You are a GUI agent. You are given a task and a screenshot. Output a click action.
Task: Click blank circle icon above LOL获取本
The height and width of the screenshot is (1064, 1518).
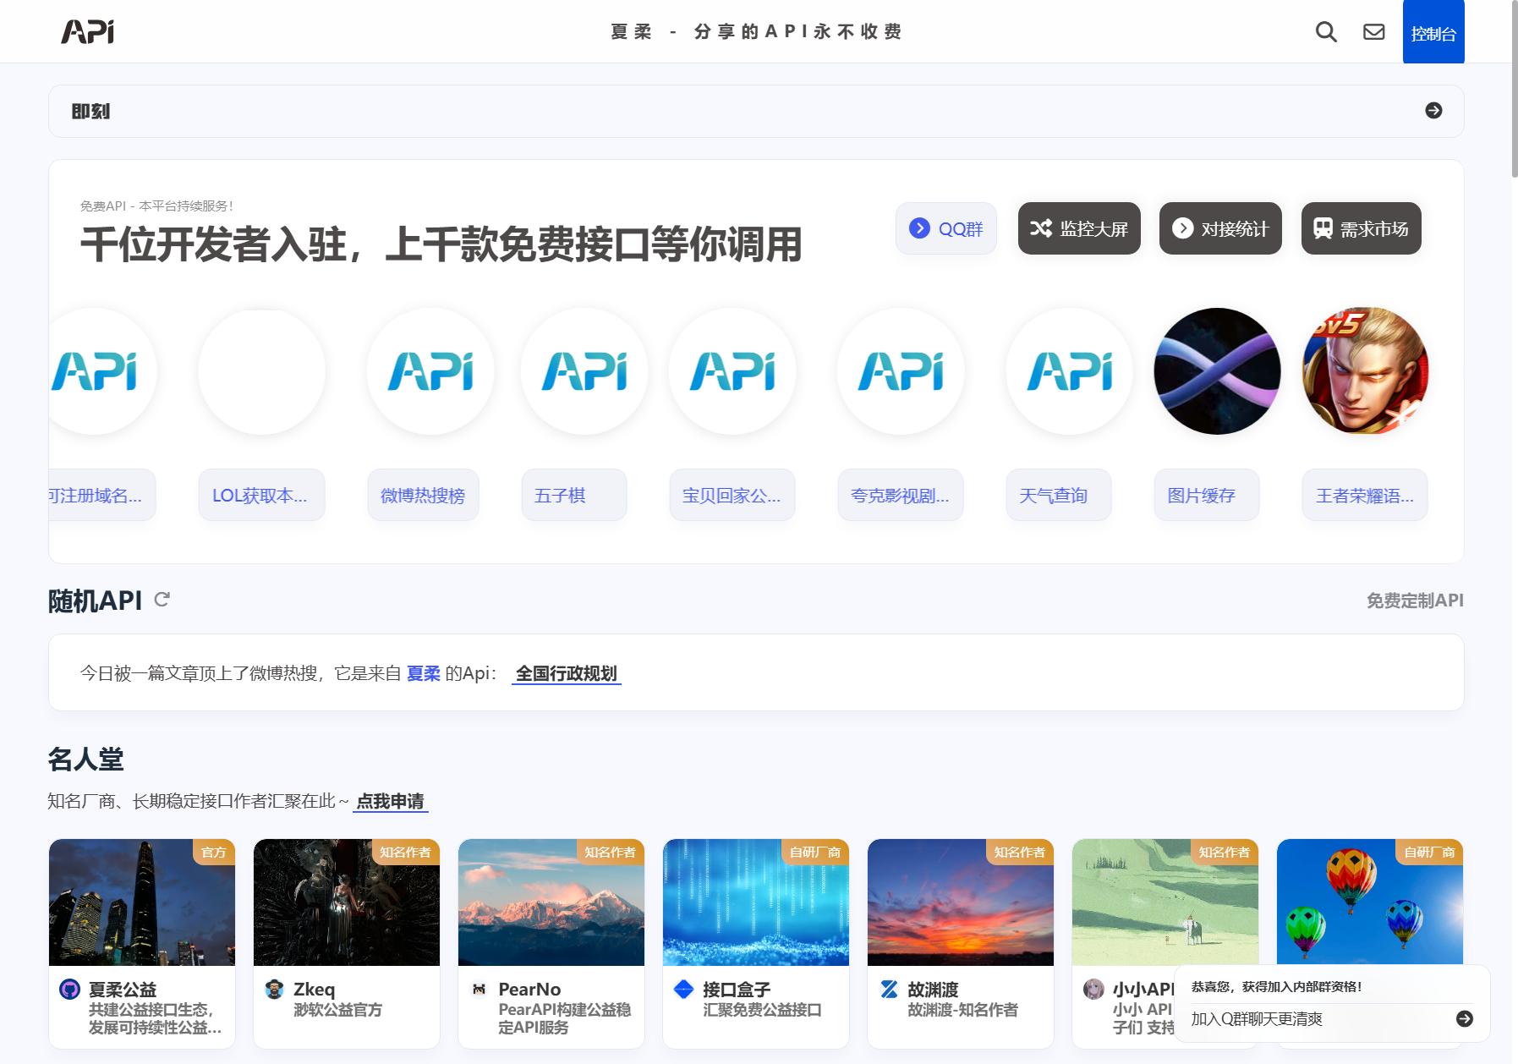click(x=261, y=371)
